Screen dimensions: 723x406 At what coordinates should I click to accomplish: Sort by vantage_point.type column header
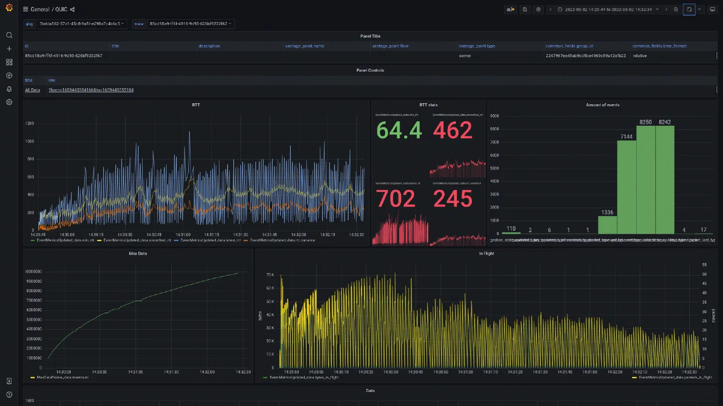click(x=477, y=46)
